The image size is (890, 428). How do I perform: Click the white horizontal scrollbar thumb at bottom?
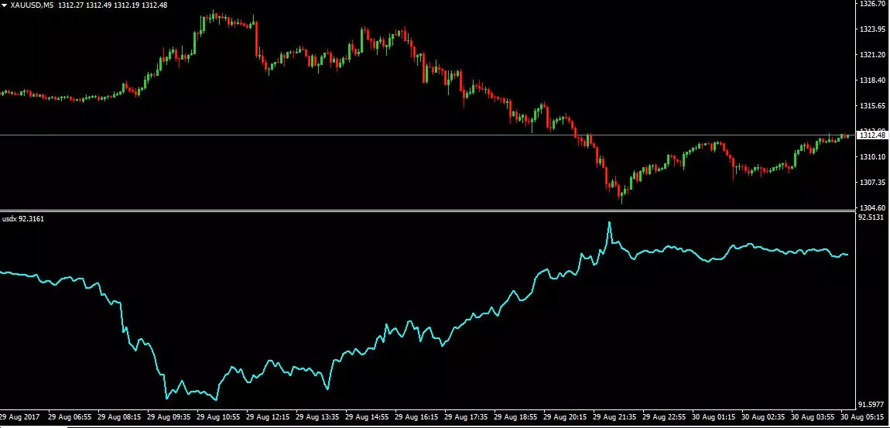(x=34, y=426)
